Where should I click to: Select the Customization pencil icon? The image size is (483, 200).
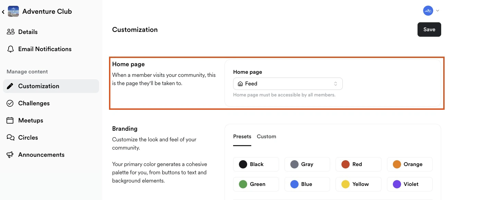(x=11, y=86)
